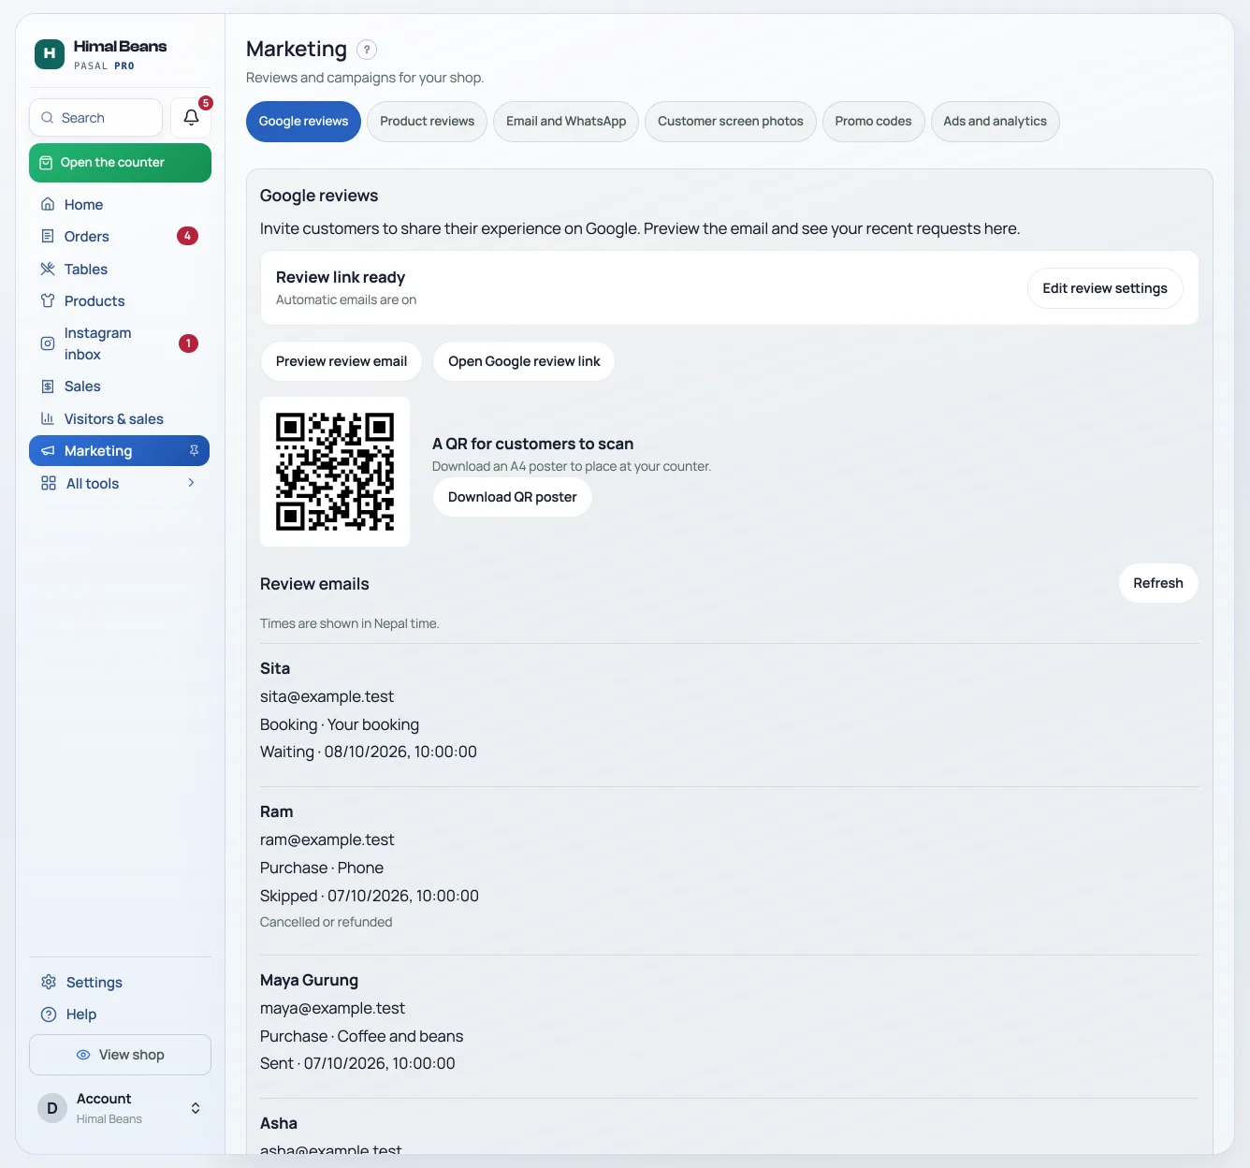
Task: Click the Marketing help question mark icon
Action: pos(367,50)
